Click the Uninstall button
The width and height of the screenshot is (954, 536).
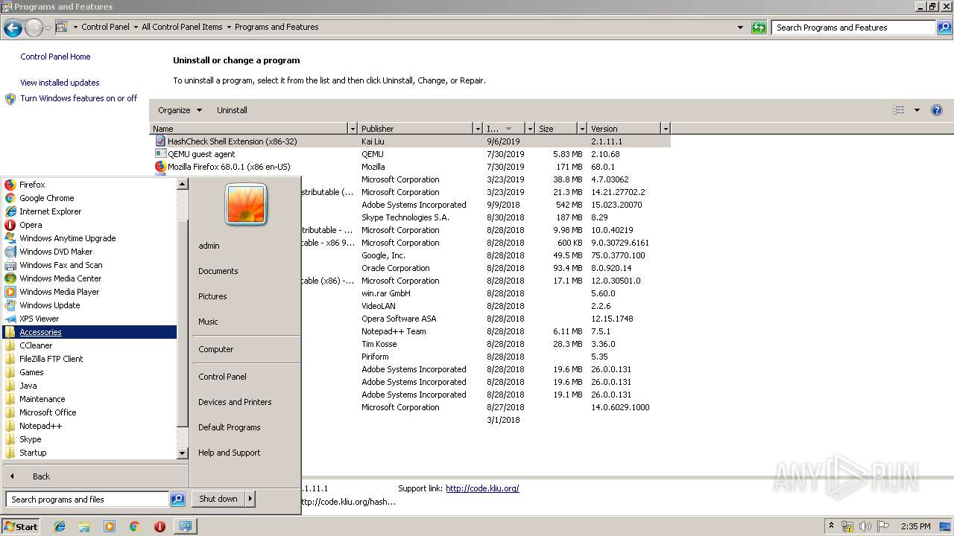232,110
